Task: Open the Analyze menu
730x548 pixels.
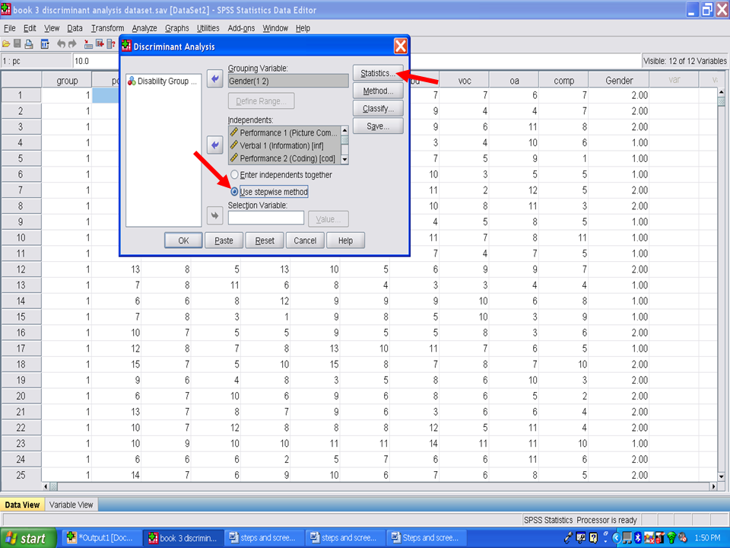Action: pos(144,28)
